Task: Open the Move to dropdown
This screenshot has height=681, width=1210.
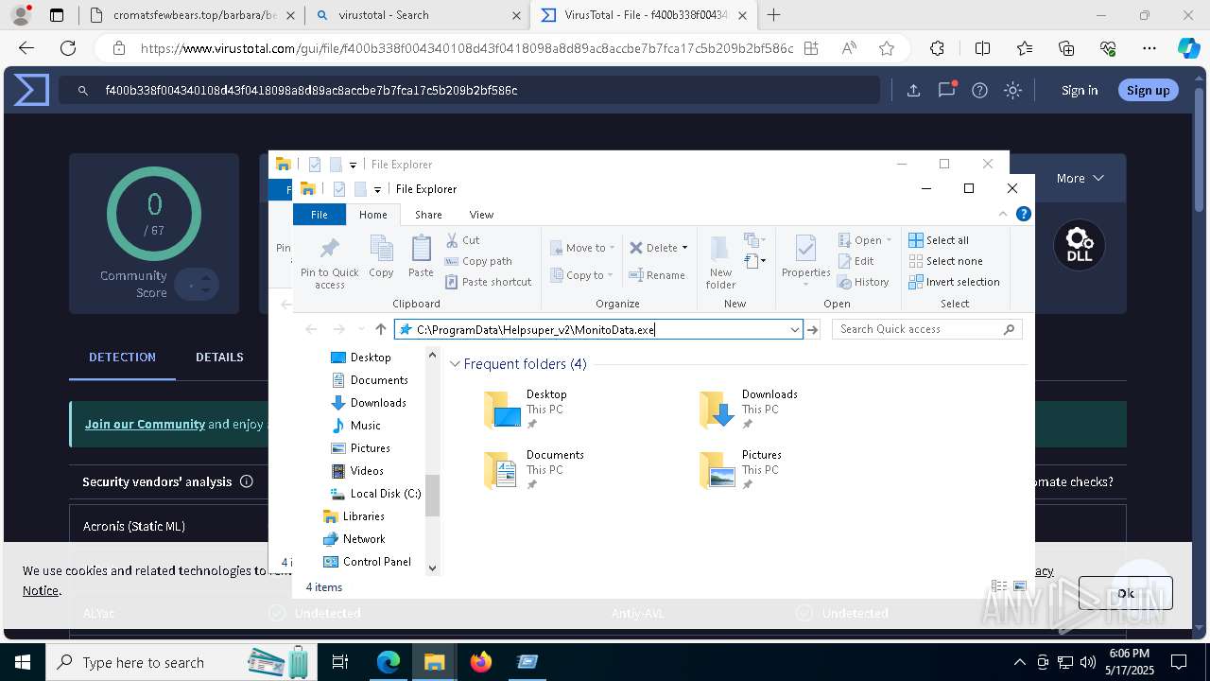Action: pyautogui.click(x=583, y=248)
